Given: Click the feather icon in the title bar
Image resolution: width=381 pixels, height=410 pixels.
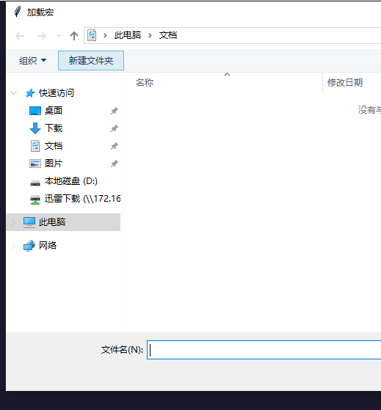Looking at the screenshot, I should [x=18, y=12].
